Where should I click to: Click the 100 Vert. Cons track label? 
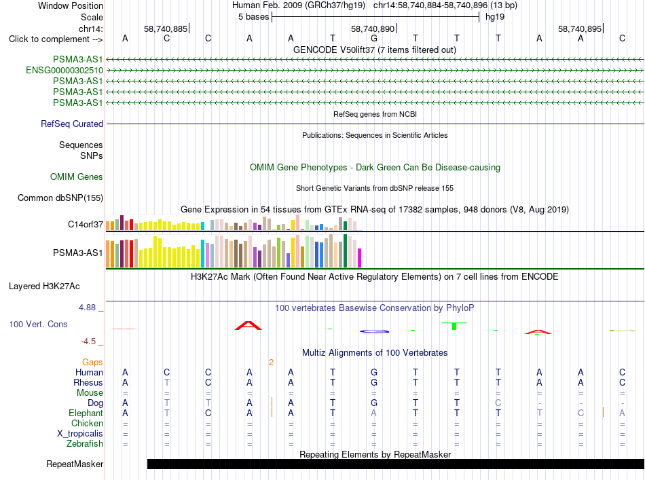click(x=38, y=324)
